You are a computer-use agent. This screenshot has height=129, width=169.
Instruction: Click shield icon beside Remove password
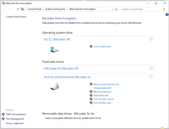91,92
